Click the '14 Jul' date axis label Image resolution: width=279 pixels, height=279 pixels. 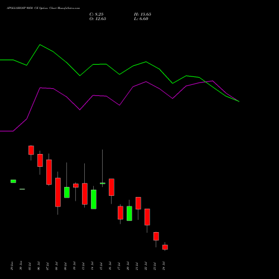(92, 266)
